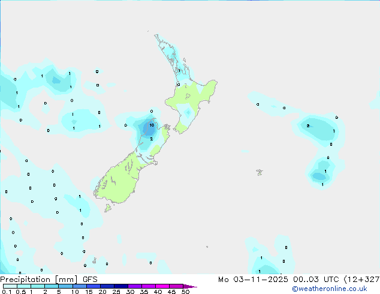Pick the 35–40 mm purple legend swatch
Screen dimensions: 380x294
point(148,286)
